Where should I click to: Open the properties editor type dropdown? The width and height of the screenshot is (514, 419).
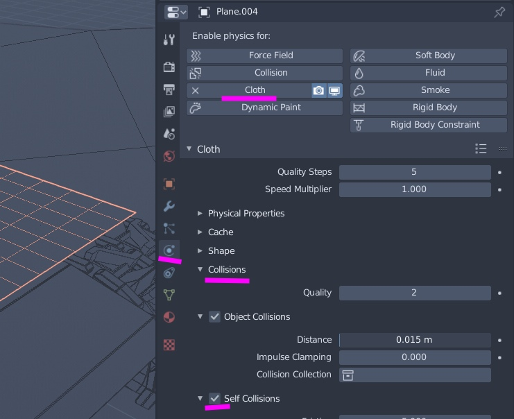pyautogui.click(x=176, y=12)
